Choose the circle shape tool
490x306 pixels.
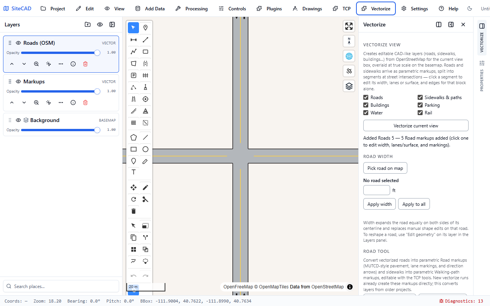click(145, 149)
